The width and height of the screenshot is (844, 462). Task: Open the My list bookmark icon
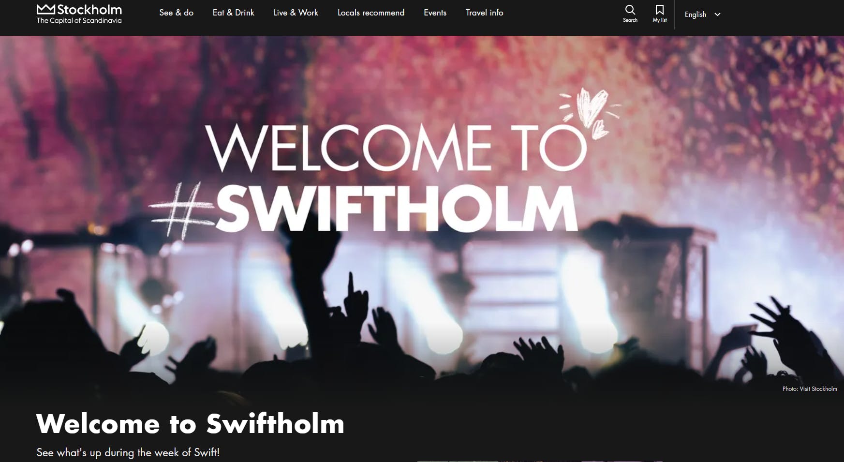point(659,10)
